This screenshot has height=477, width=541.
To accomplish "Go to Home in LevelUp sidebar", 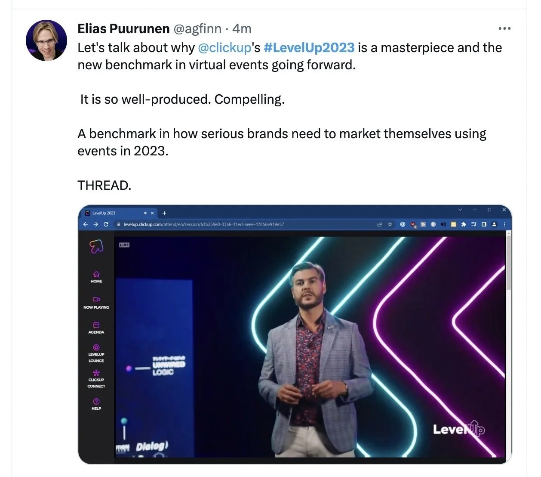I will (96, 277).
